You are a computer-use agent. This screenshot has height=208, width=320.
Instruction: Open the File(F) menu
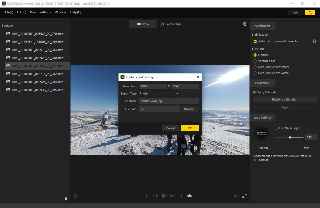tap(9, 12)
